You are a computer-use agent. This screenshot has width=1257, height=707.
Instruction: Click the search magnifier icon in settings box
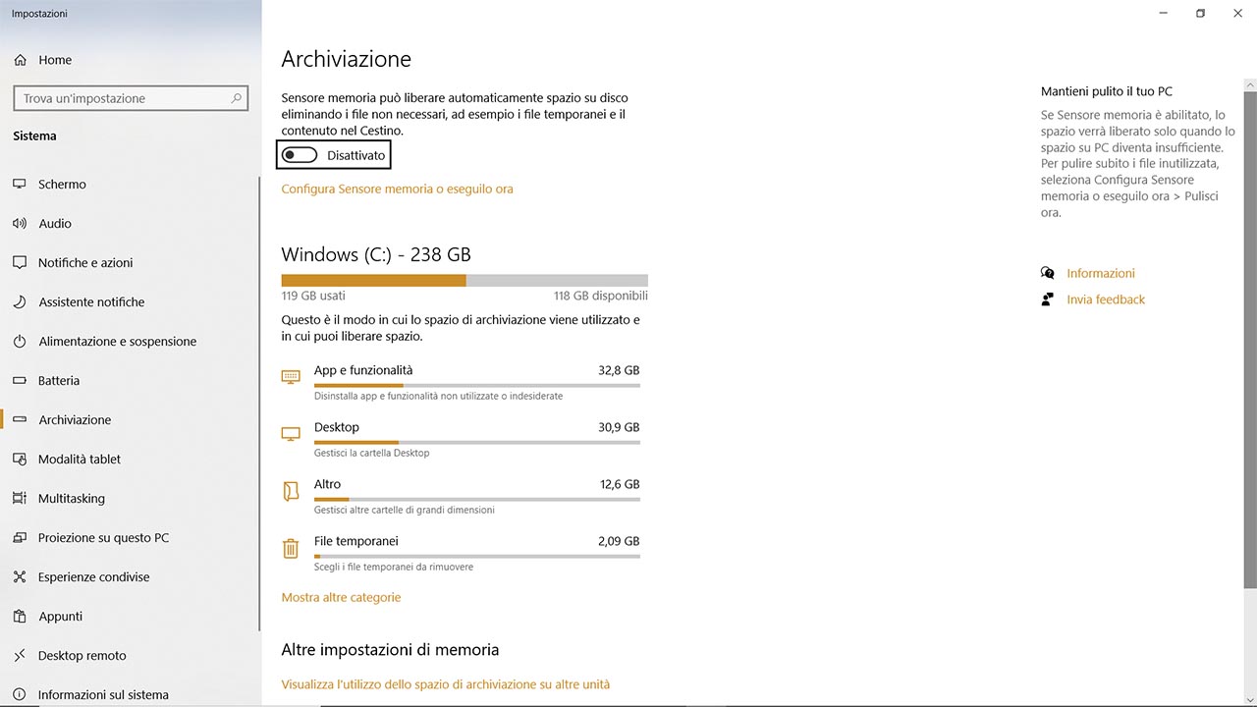pos(236,98)
